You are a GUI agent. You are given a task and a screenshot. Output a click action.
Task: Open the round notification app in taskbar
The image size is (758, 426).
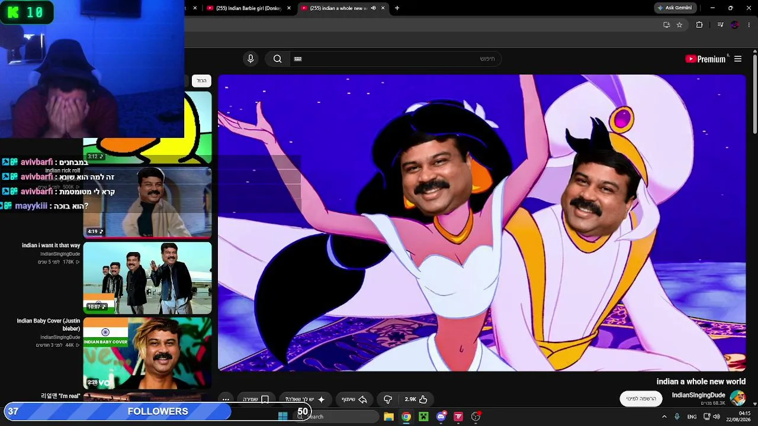(476, 417)
